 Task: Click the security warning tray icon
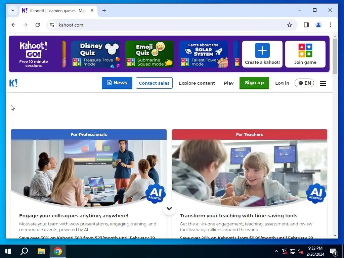point(285,251)
